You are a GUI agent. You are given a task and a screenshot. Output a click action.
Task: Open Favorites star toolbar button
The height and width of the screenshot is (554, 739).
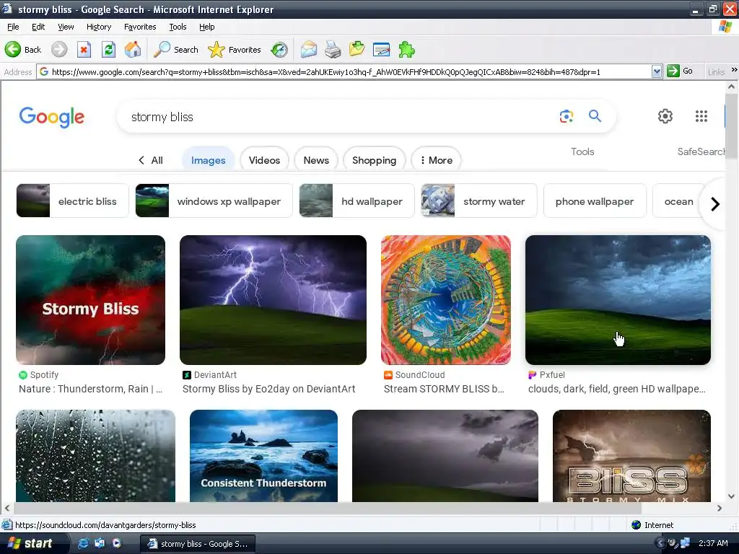(235, 50)
